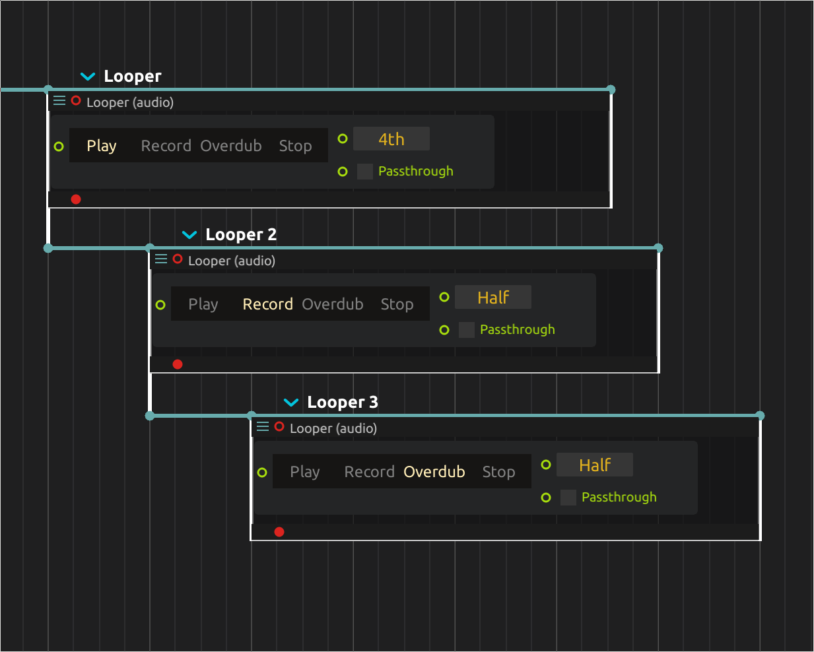814x652 pixels.
Task: Select Looper (audio) title in Looper 3
Action: (333, 428)
